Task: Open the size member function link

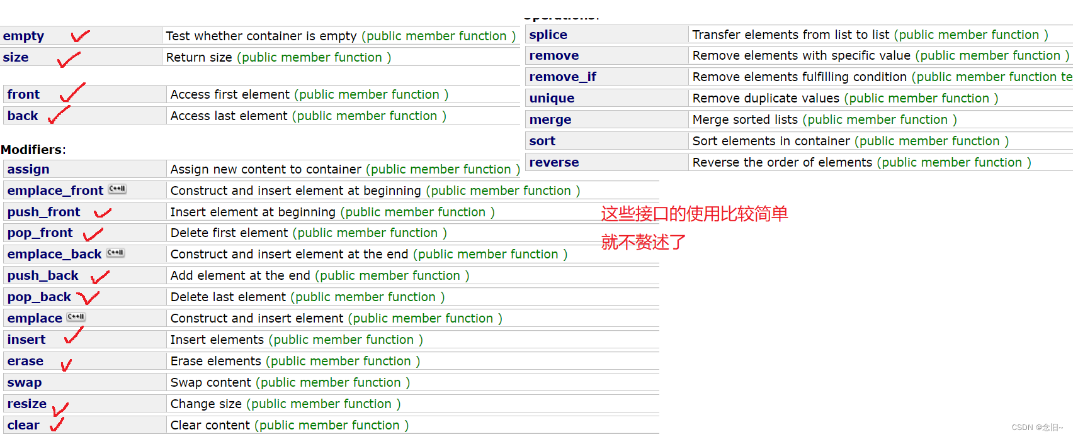Action: coord(16,57)
